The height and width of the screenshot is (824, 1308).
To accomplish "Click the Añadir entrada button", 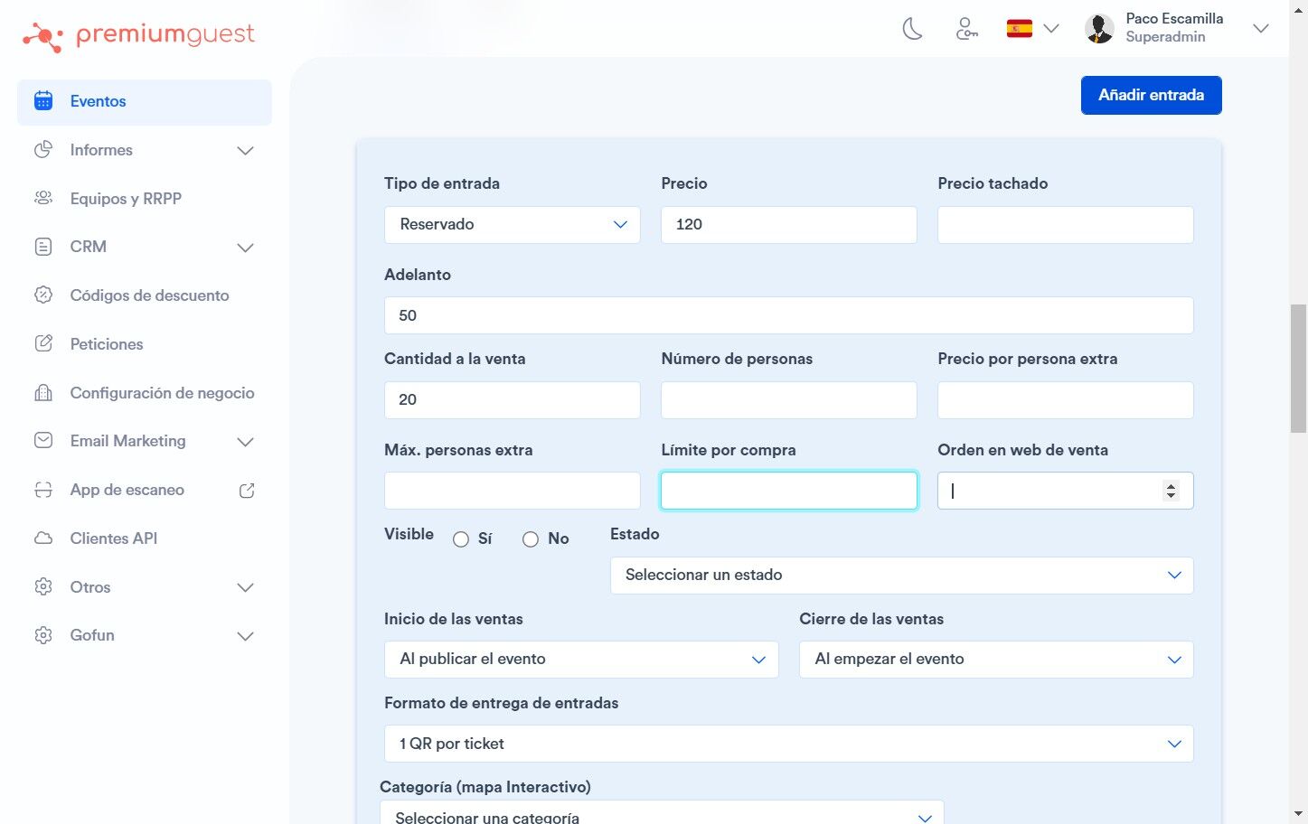I will tap(1152, 95).
